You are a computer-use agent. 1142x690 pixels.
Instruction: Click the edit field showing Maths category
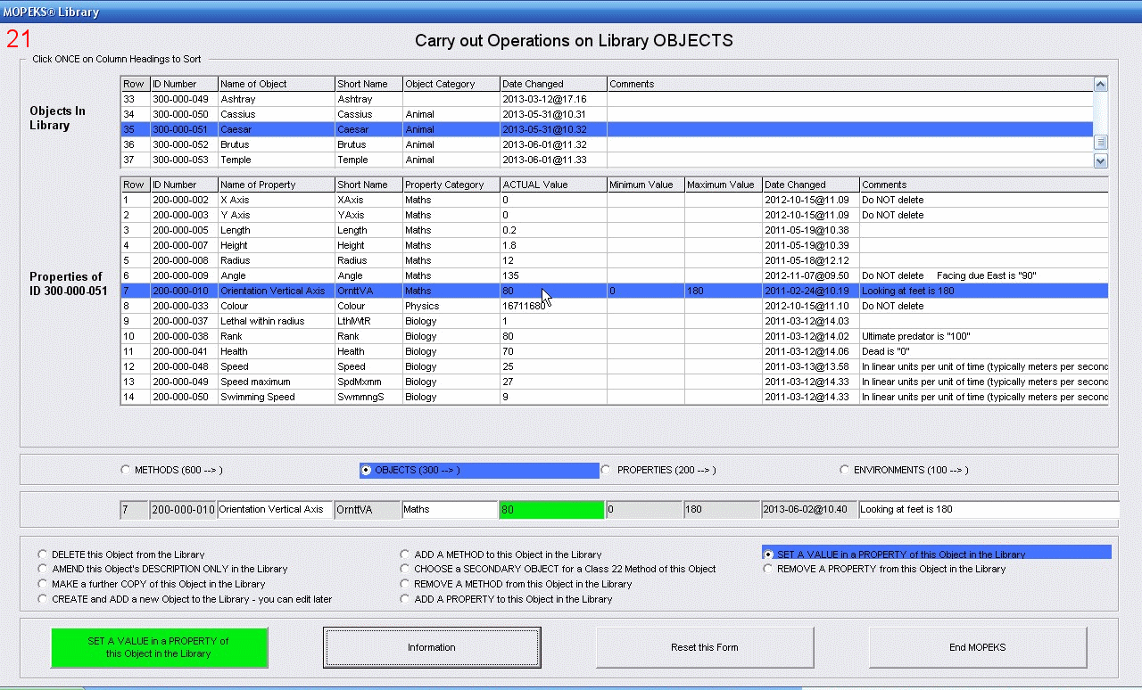pos(450,510)
